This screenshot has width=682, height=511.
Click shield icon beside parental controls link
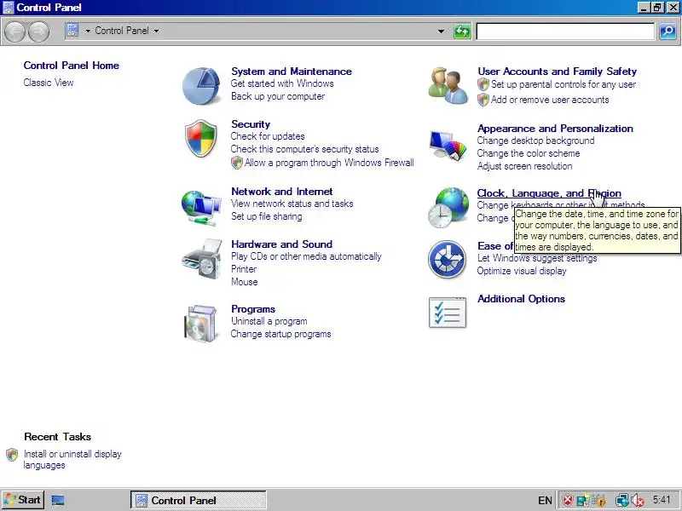click(483, 84)
